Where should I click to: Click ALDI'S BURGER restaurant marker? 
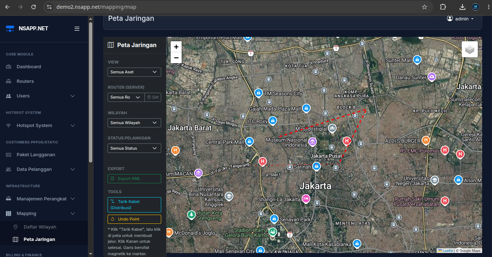tap(426, 140)
